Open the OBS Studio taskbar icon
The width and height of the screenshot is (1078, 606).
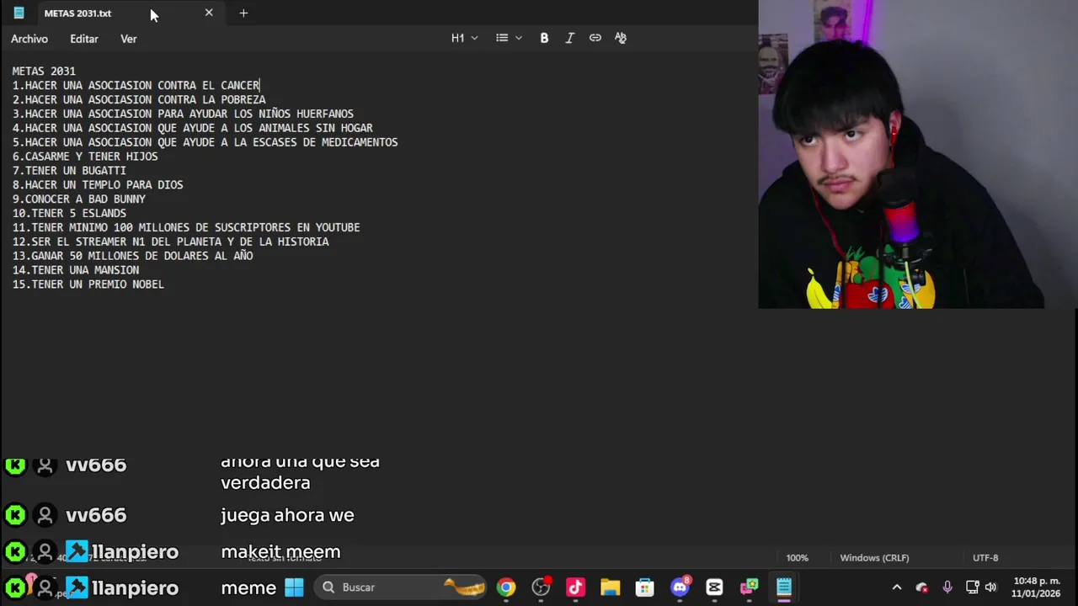pos(541,587)
